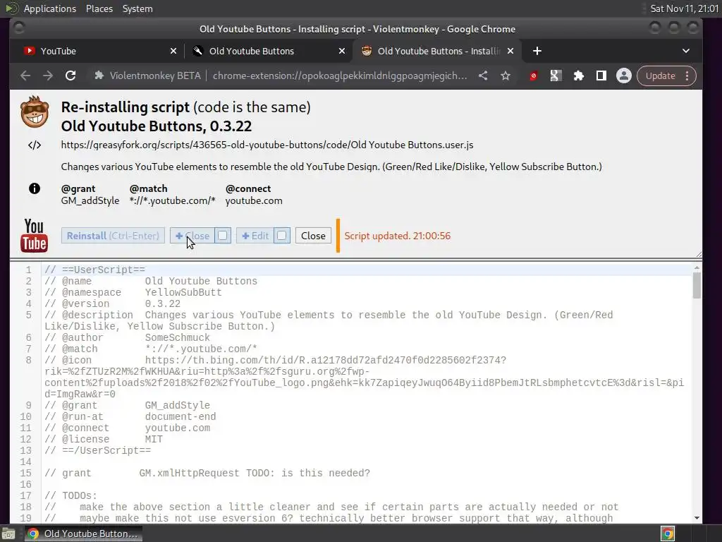Click the plain Close button
722x542 pixels.
point(313,236)
